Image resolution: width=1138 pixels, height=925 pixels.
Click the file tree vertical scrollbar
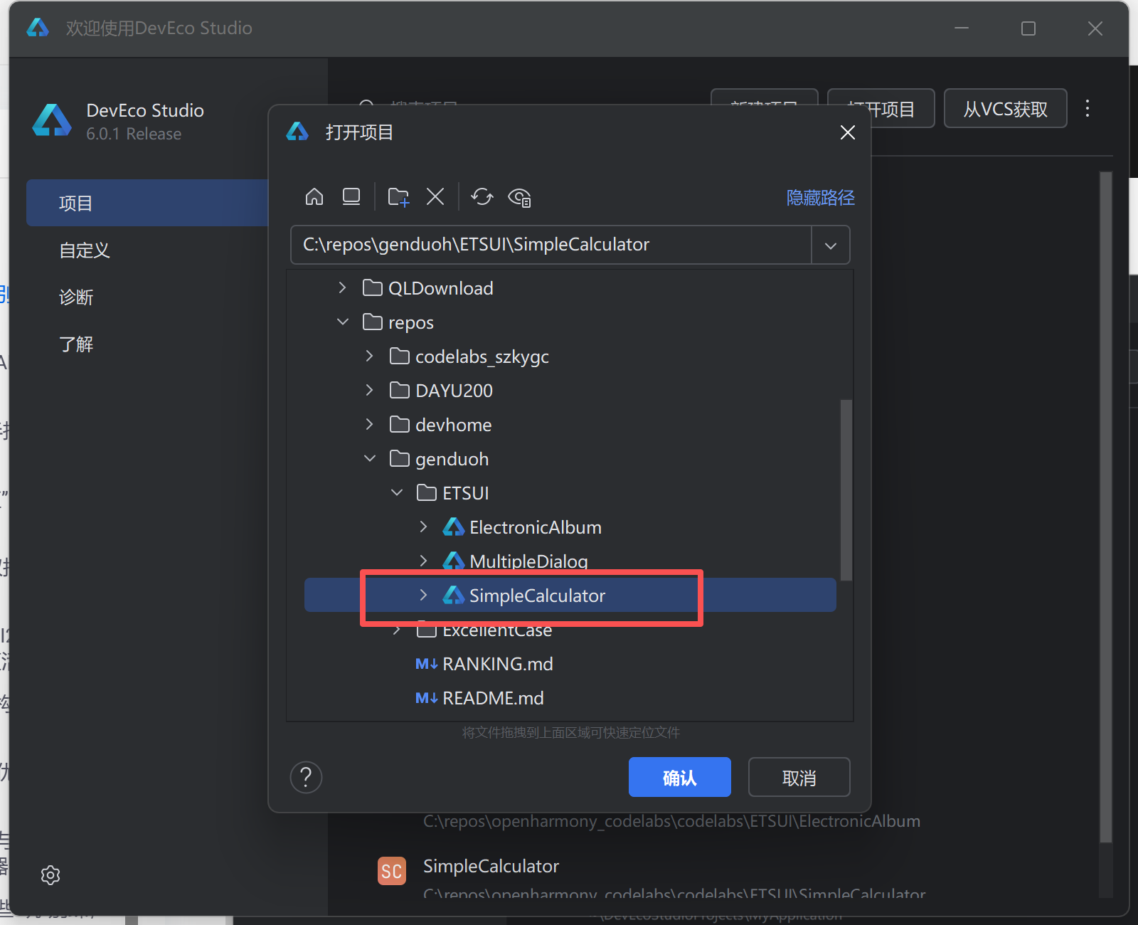pyautogui.click(x=846, y=490)
